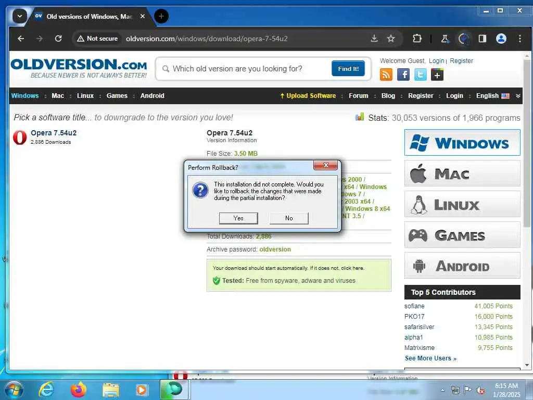Select Linux in the navigation bar
This screenshot has width=533, height=400.
pos(85,96)
